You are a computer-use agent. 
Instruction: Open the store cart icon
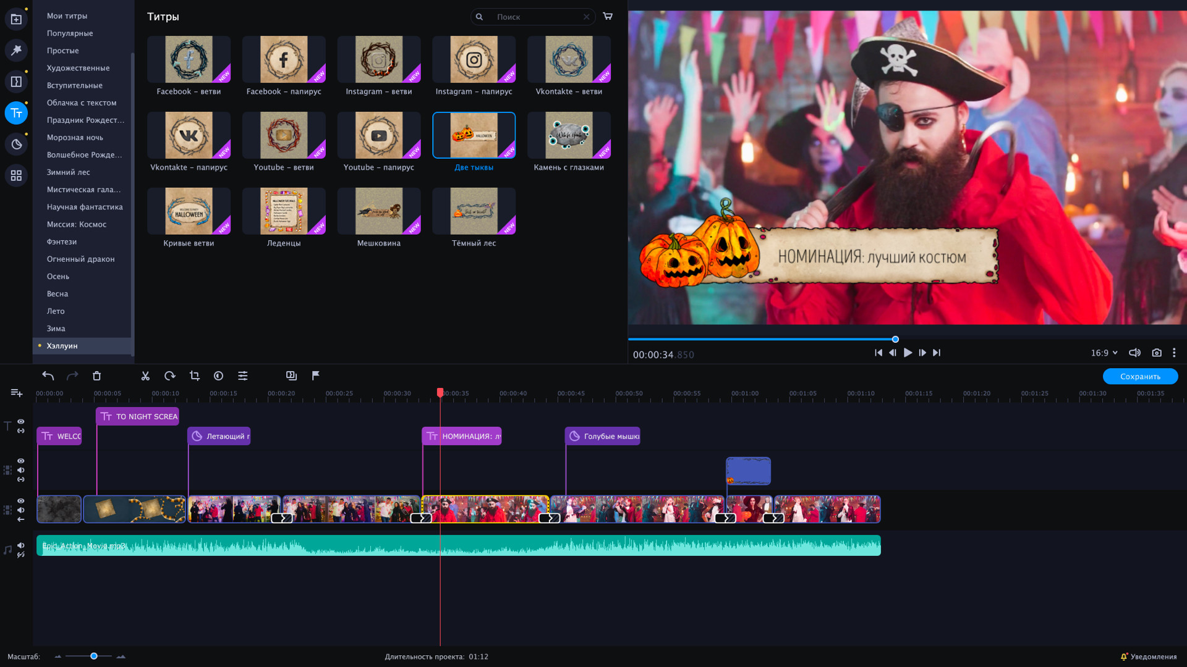(x=608, y=17)
